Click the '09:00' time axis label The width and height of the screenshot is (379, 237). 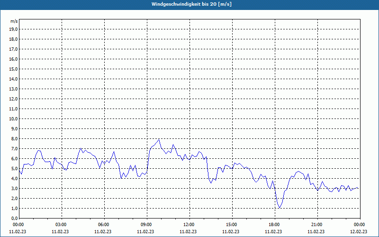(x=146, y=225)
